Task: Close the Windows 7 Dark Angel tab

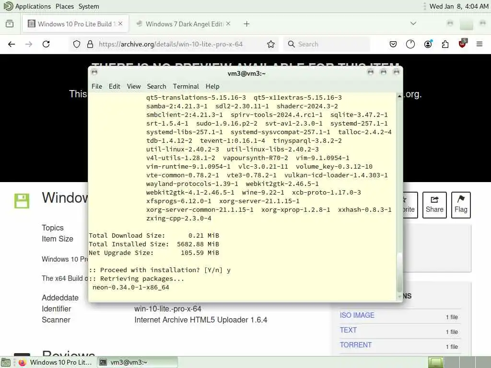Action: pyautogui.click(x=228, y=23)
